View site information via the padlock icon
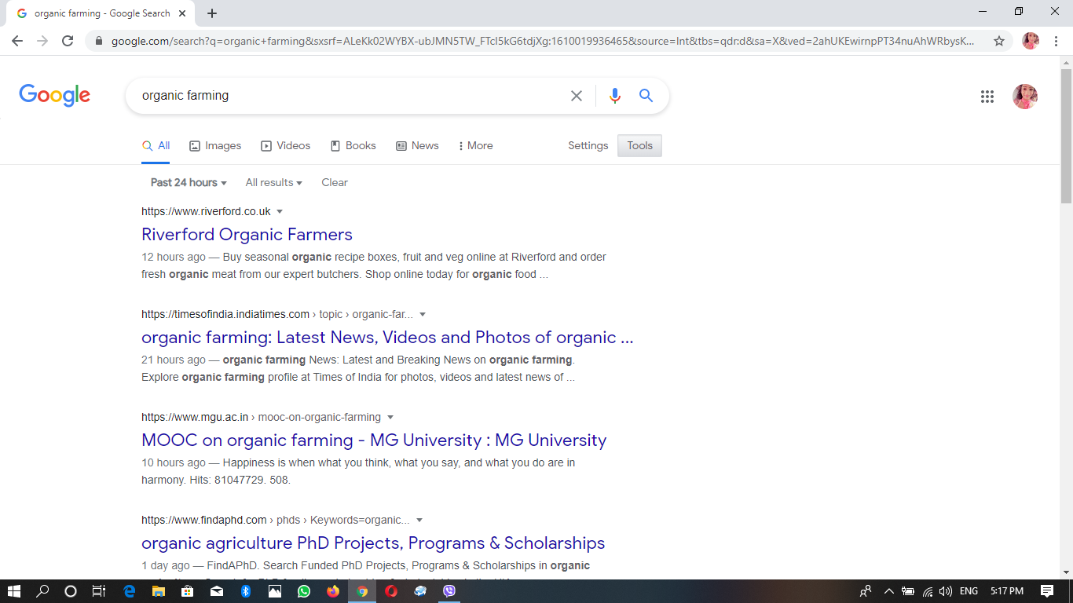The height and width of the screenshot is (603, 1073). click(x=98, y=41)
